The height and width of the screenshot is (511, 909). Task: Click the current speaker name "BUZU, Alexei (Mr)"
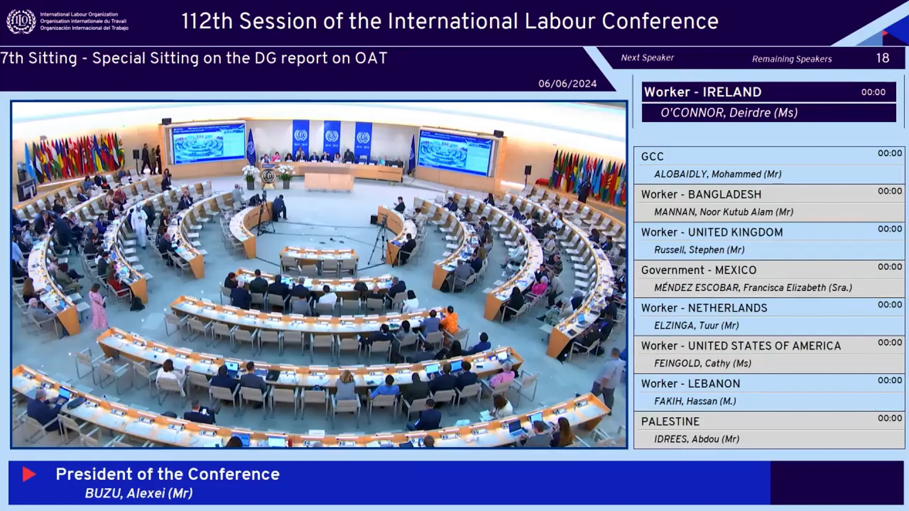coord(139,494)
